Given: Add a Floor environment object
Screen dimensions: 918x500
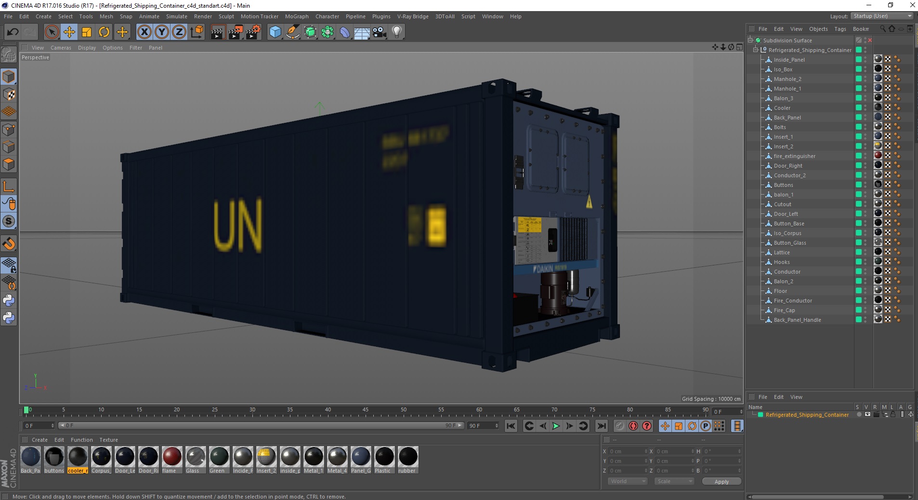Looking at the screenshot, I should coord(362,32).
